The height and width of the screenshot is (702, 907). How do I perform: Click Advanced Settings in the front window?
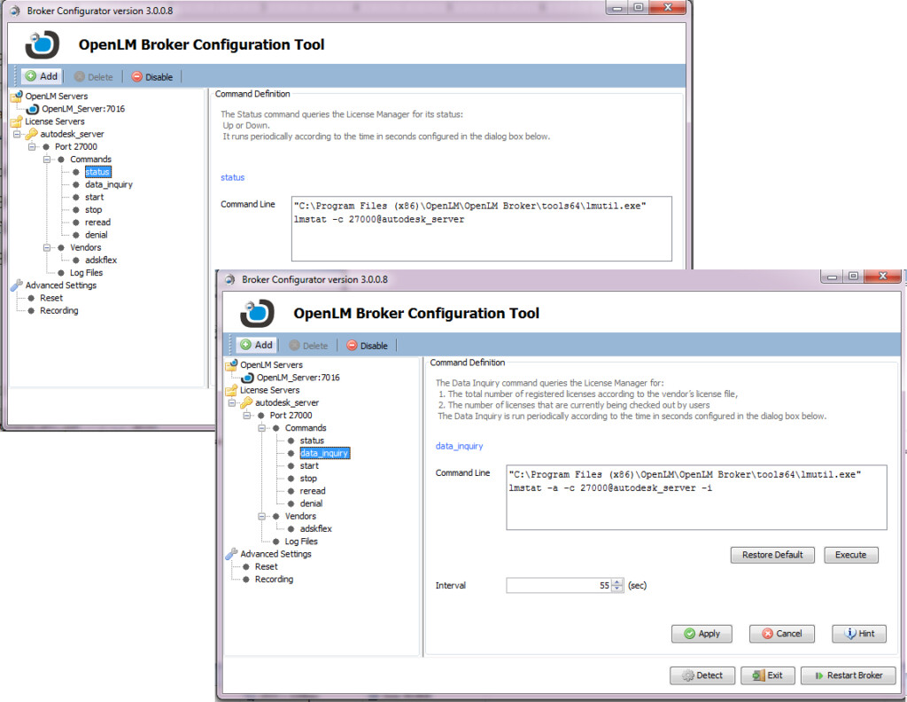[x=276, y=554]
